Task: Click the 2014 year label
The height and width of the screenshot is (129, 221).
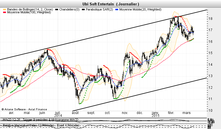Action: click(x=58, y=116)
